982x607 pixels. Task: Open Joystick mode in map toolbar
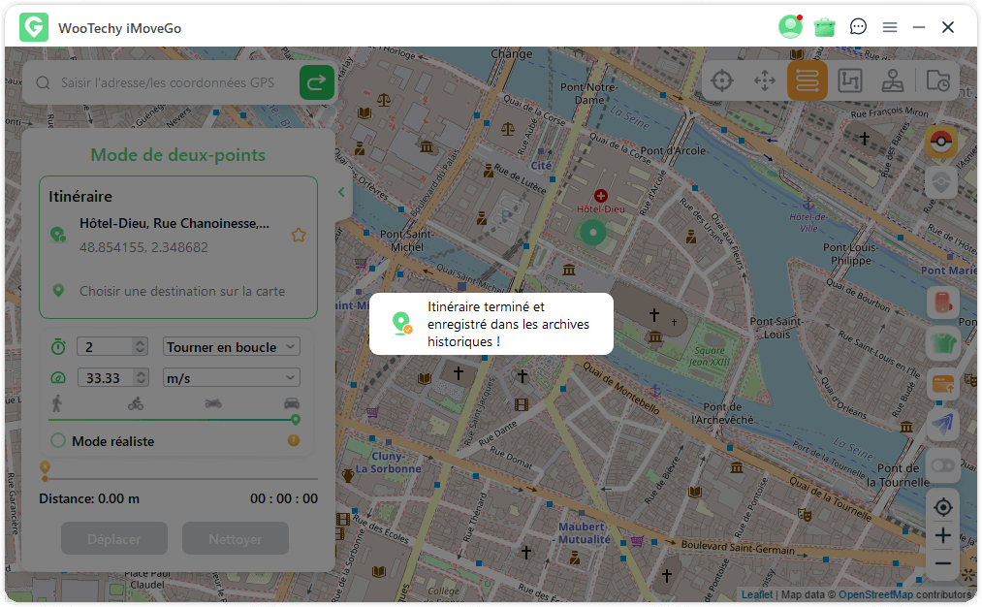(x=893, y=81)
